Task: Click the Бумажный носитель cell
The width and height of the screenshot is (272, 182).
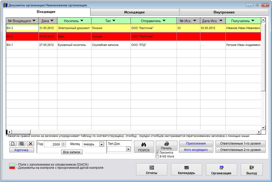Action: click(x=74, y=45)
